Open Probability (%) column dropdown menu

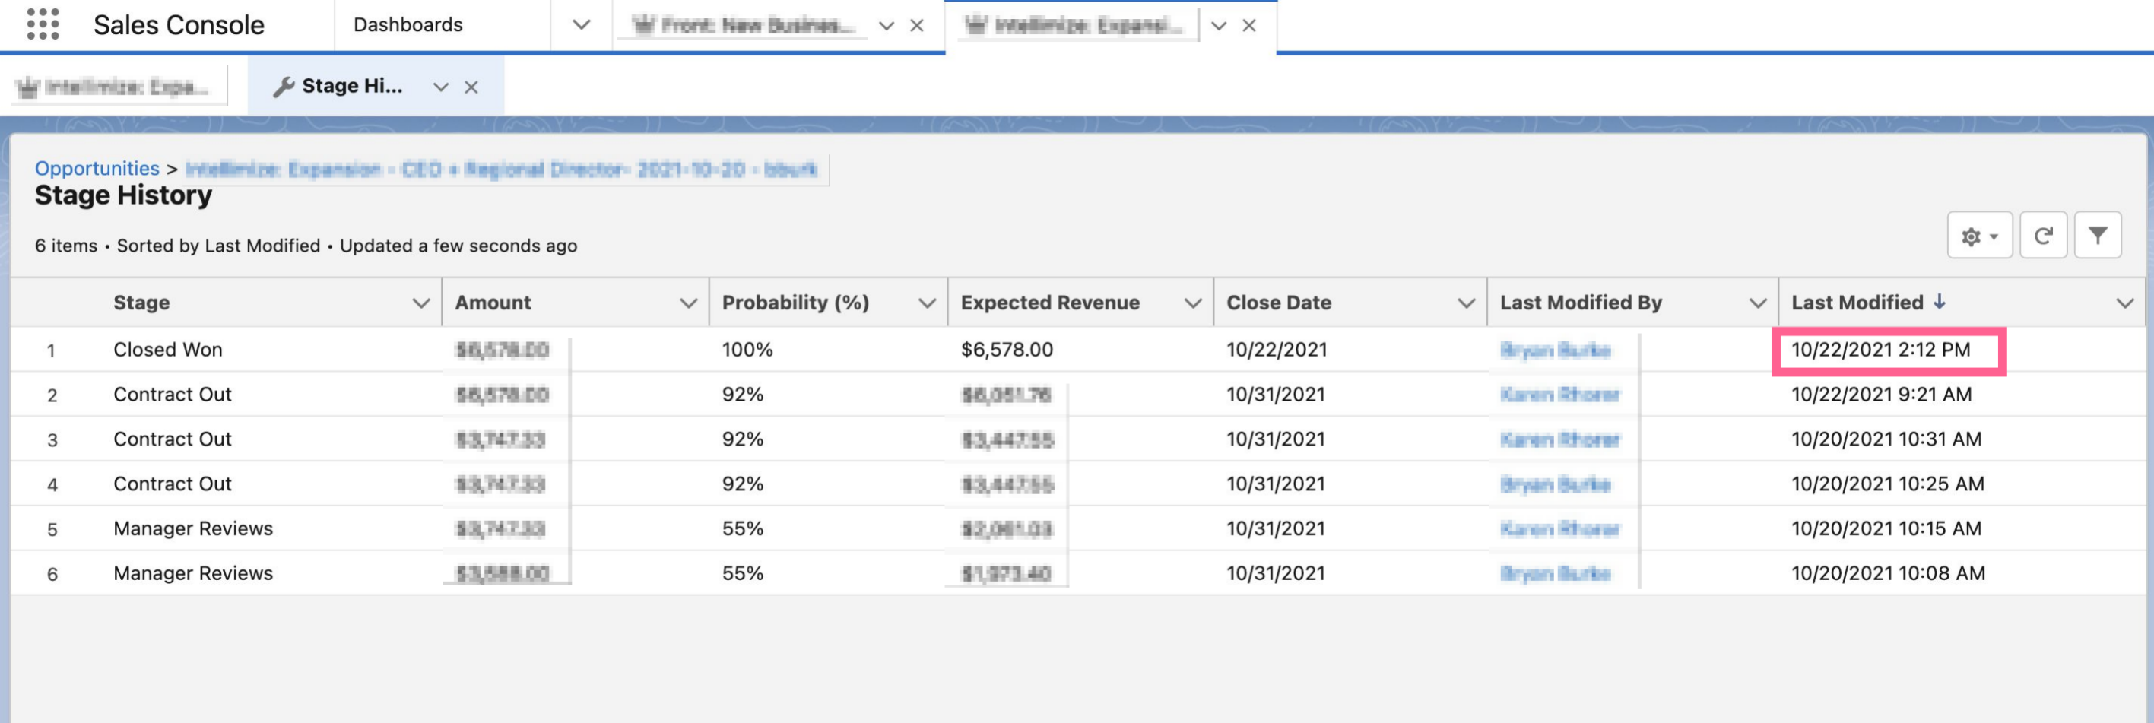pyautogui.click(x=927, y=303)
